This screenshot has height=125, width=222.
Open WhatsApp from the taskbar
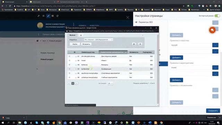pos(82,123)
